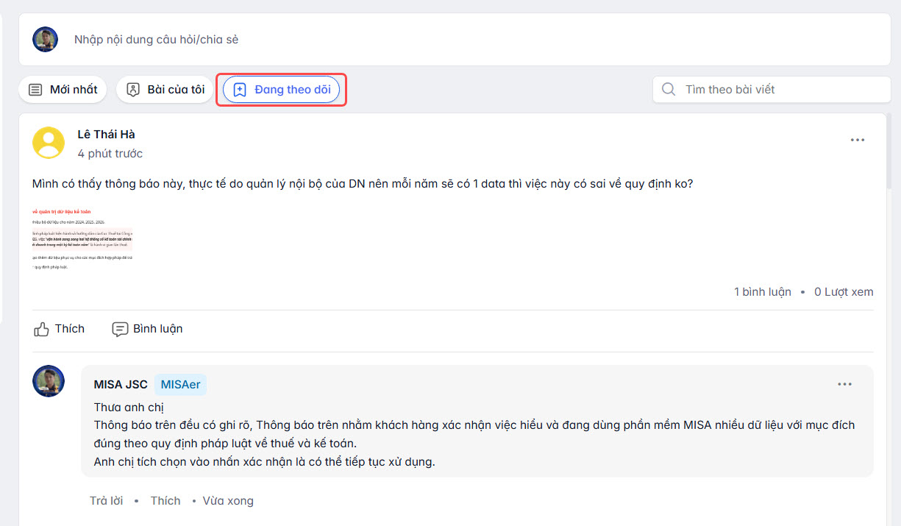Open the three-dot menu on Lê Thái Hà's post
The height and width of the screenshot is (526, 901).
click(857, 140)
